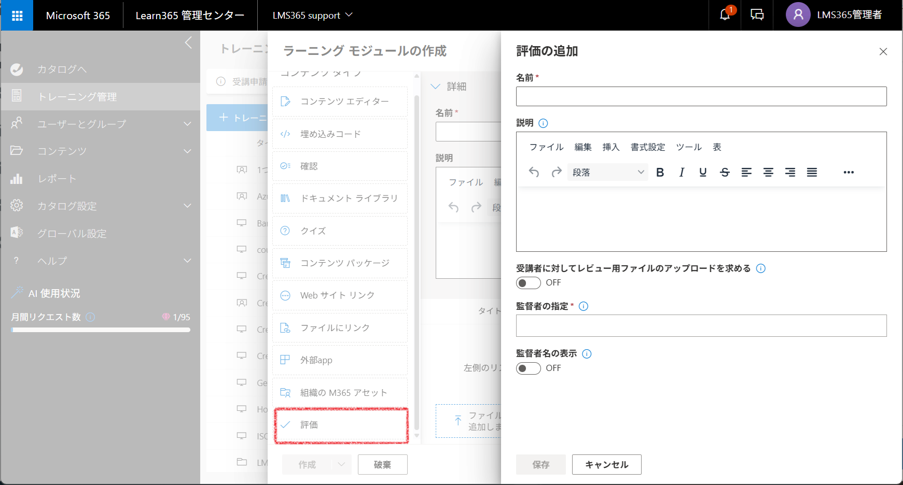Image resolution: width=903 pixels, height=485 pixels.
Task: Open the notifications bell
Action: pyautogui.click(x=725, y=15)
